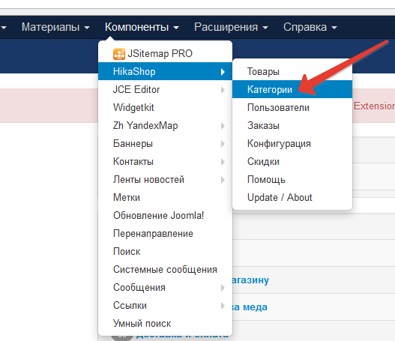The image size is (395, 341).
Task: Open Заказы in HikaShop submenu
Action: [x=292, y=125]
